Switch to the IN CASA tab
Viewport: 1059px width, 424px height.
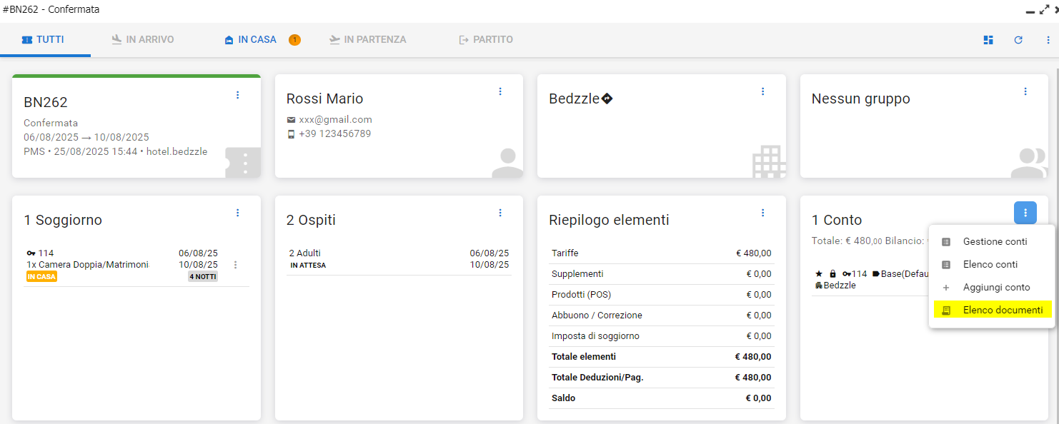pos(251,40)
